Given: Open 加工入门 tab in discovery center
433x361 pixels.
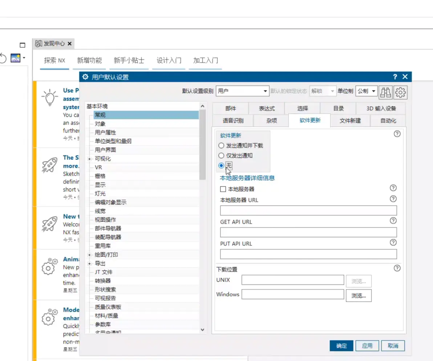Looking at the screenshot, I should 206,60.
